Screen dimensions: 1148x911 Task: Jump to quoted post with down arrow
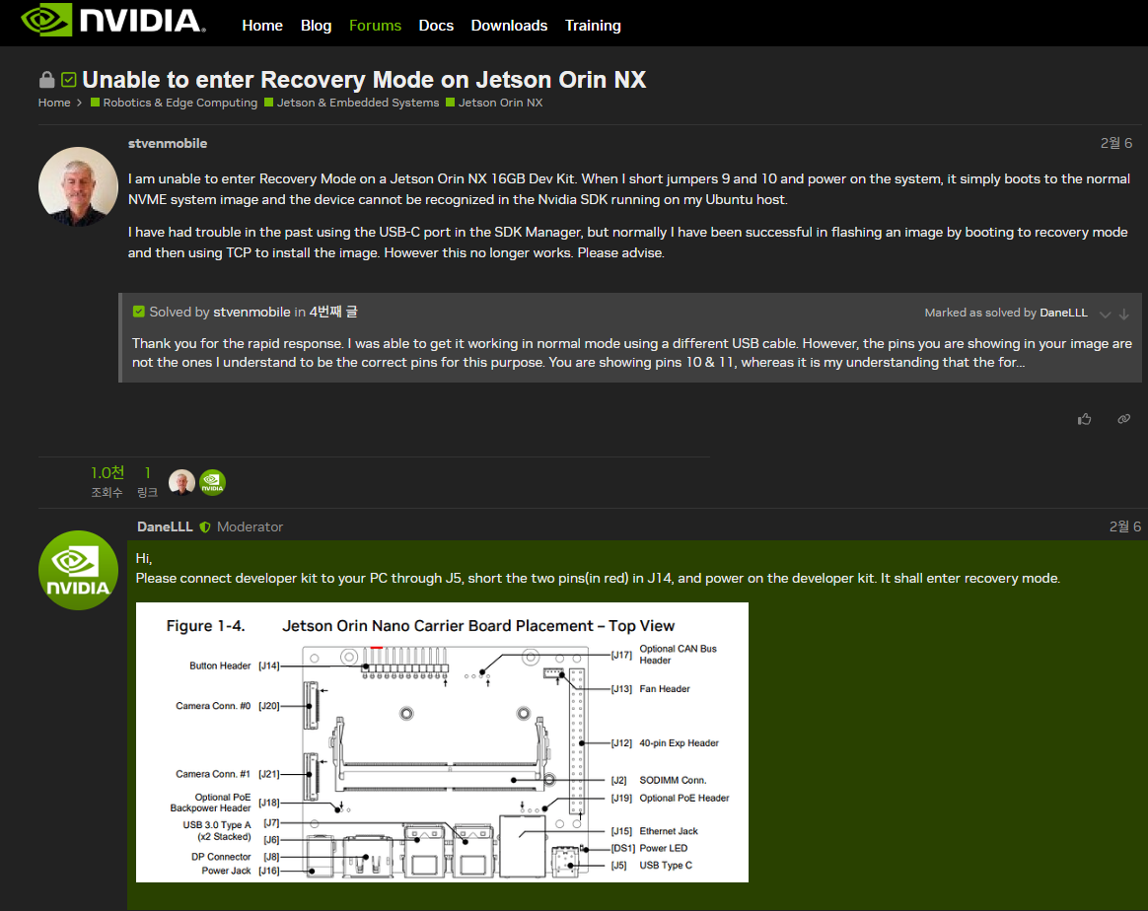coord(1124,314)
